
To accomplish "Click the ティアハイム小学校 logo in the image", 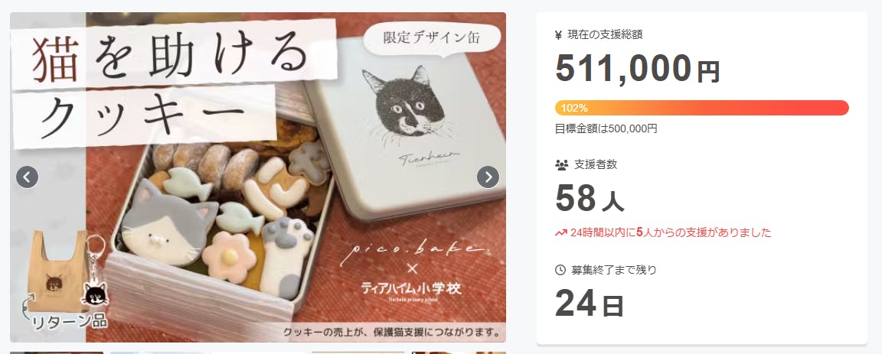I will click(411, 291).
